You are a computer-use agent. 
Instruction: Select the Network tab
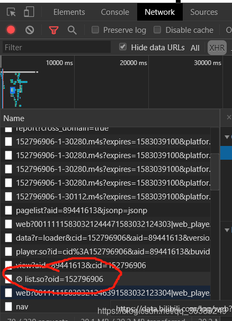coord(160,12)
